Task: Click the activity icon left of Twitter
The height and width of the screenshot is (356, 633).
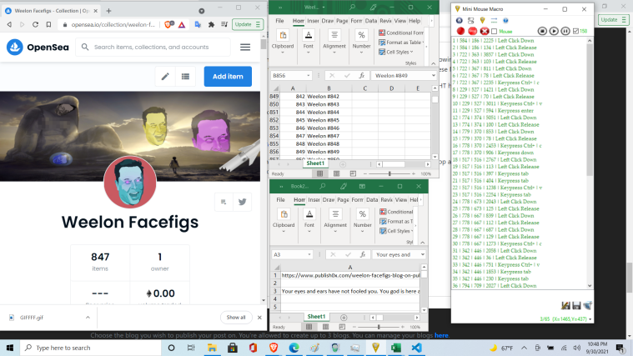Action: [224, 202]
